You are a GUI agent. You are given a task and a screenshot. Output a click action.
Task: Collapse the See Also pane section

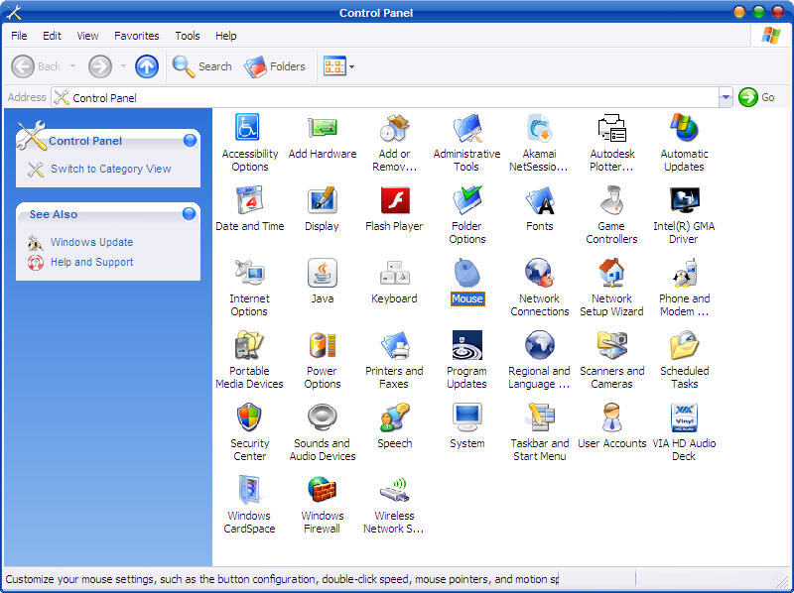(x=190, y=214)
